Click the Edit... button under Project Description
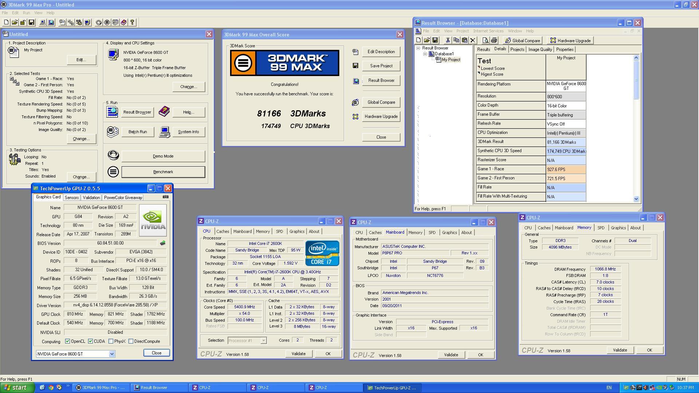The height and width of the screenshot is (393, 699). click(x=81, y=60)
